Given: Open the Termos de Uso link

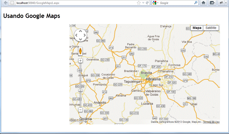Looking at the screenshot, I should point(211,122).
